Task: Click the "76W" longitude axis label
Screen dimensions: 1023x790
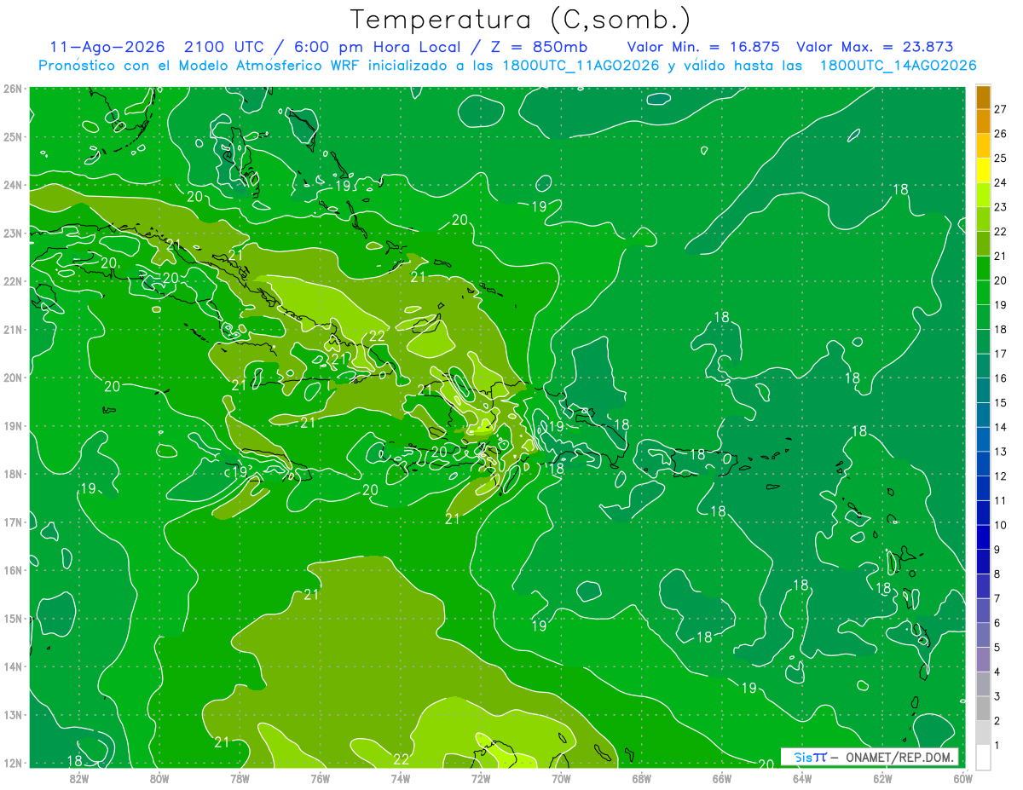Action: 321,777
